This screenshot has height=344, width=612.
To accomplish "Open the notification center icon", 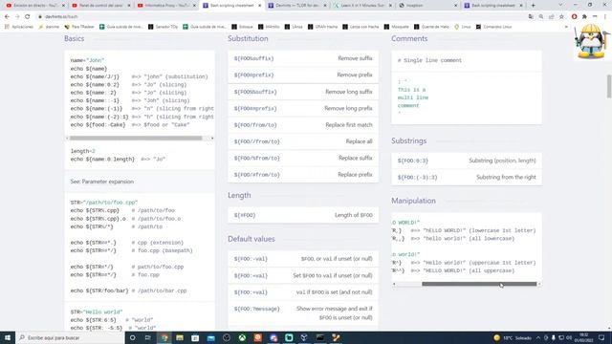I will tap(601, 337).
